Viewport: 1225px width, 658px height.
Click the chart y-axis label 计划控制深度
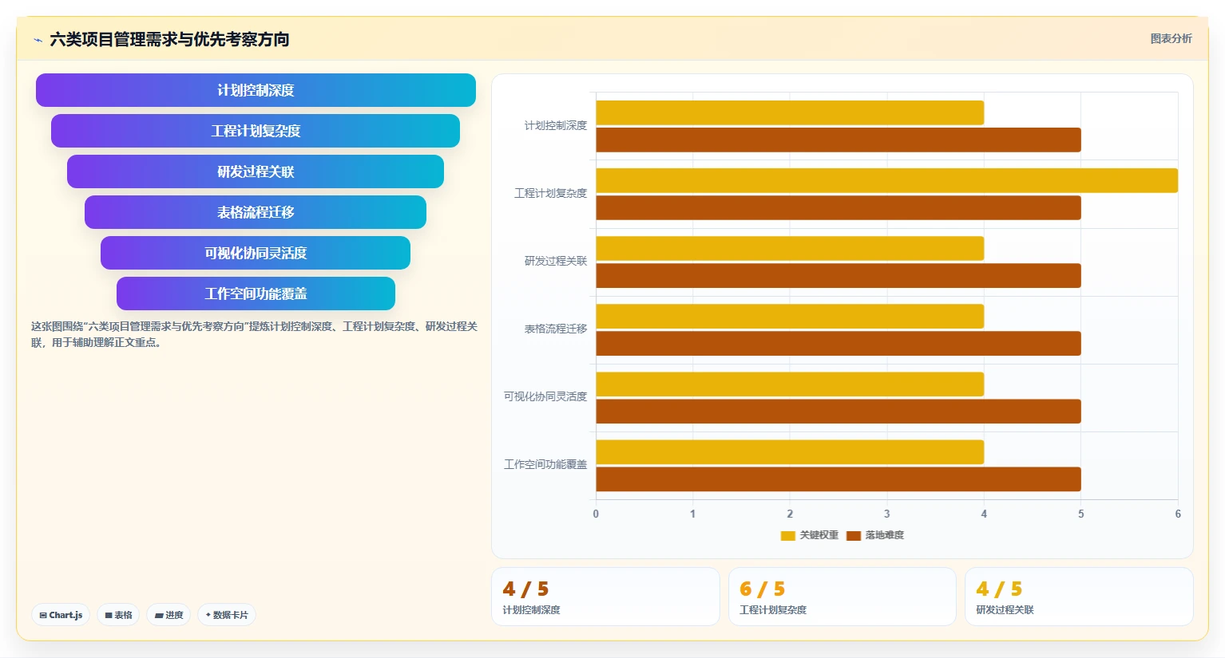pyautogui.click(x=555, y=125)
